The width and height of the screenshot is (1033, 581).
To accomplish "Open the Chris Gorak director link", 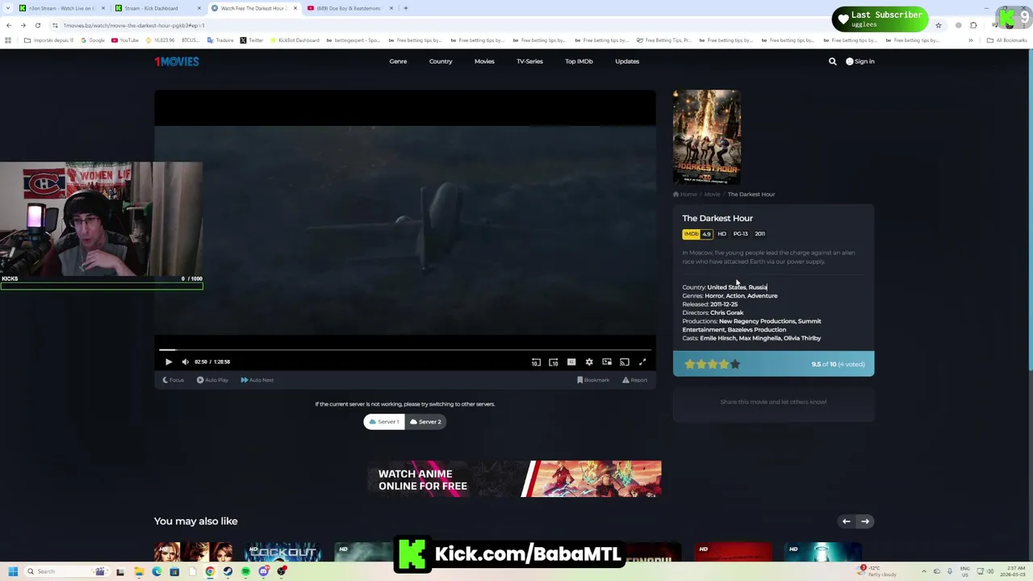I will [727, 313].
